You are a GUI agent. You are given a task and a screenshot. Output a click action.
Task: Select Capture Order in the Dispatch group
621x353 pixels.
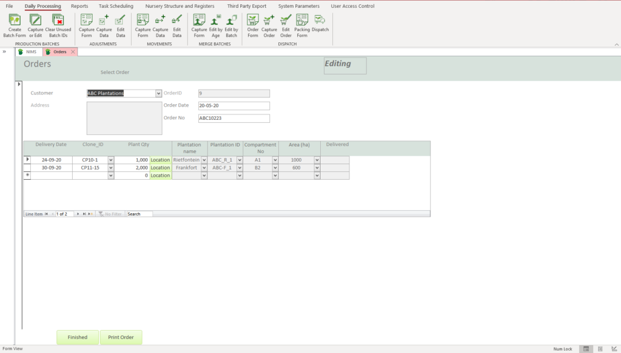click(269, 25)
